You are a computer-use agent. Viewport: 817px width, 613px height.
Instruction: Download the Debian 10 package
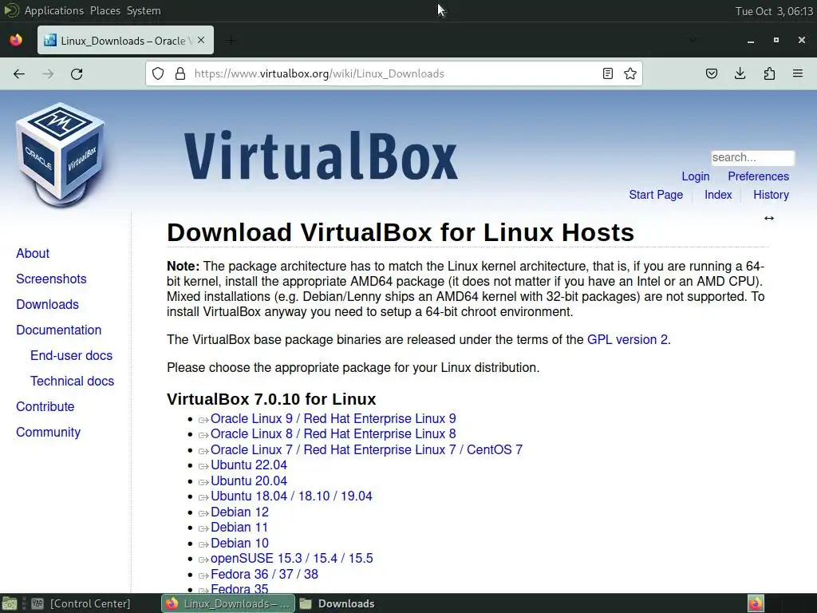239,543
